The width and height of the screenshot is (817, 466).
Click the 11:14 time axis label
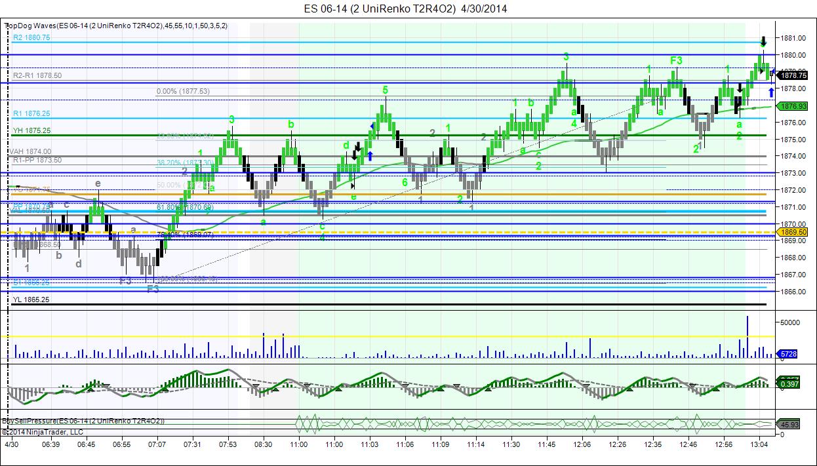(476, 444)
